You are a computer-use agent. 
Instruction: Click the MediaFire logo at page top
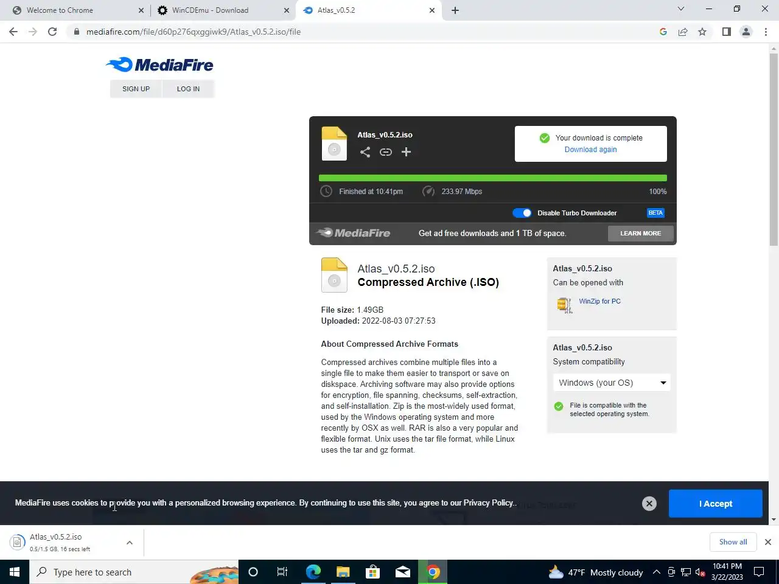(159, 65)
